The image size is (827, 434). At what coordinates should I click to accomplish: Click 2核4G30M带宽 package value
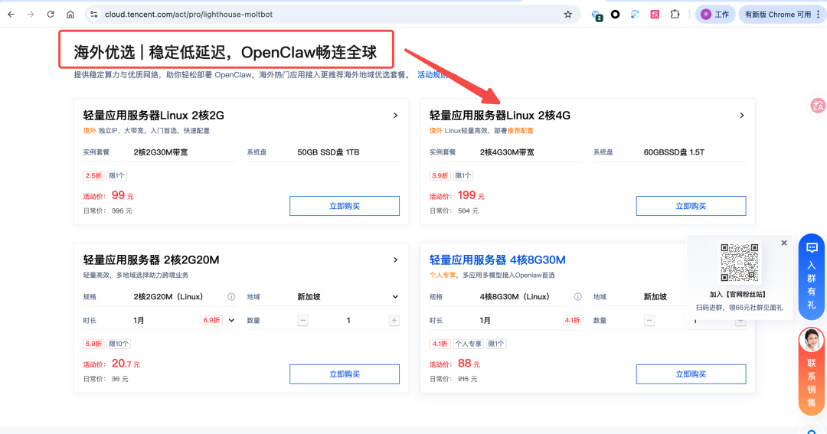pyautogui.click(x=507, y=152)
